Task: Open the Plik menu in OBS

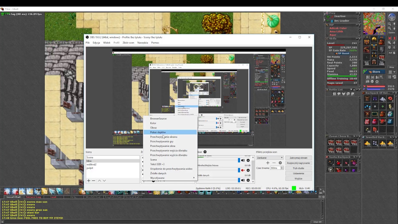Action: pos(88,43)
